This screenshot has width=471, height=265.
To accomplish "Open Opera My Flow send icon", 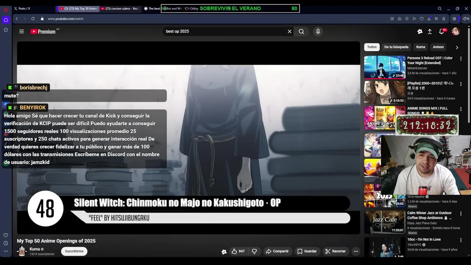I will point(414,19).
